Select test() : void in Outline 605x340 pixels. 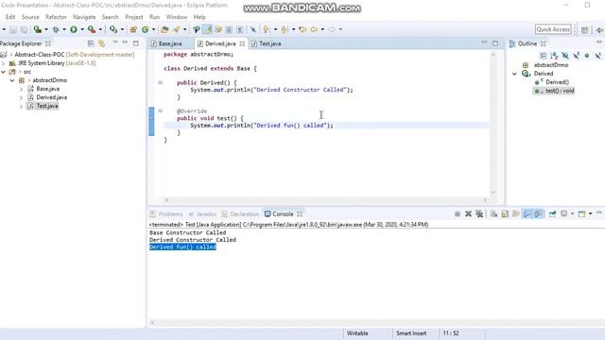pos(560,91)
